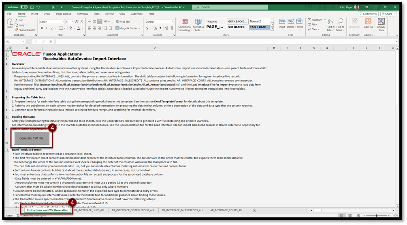Apply the SUB HEADER cell style
This screenshot has height=225, width=407.
[x=237, y=27]
